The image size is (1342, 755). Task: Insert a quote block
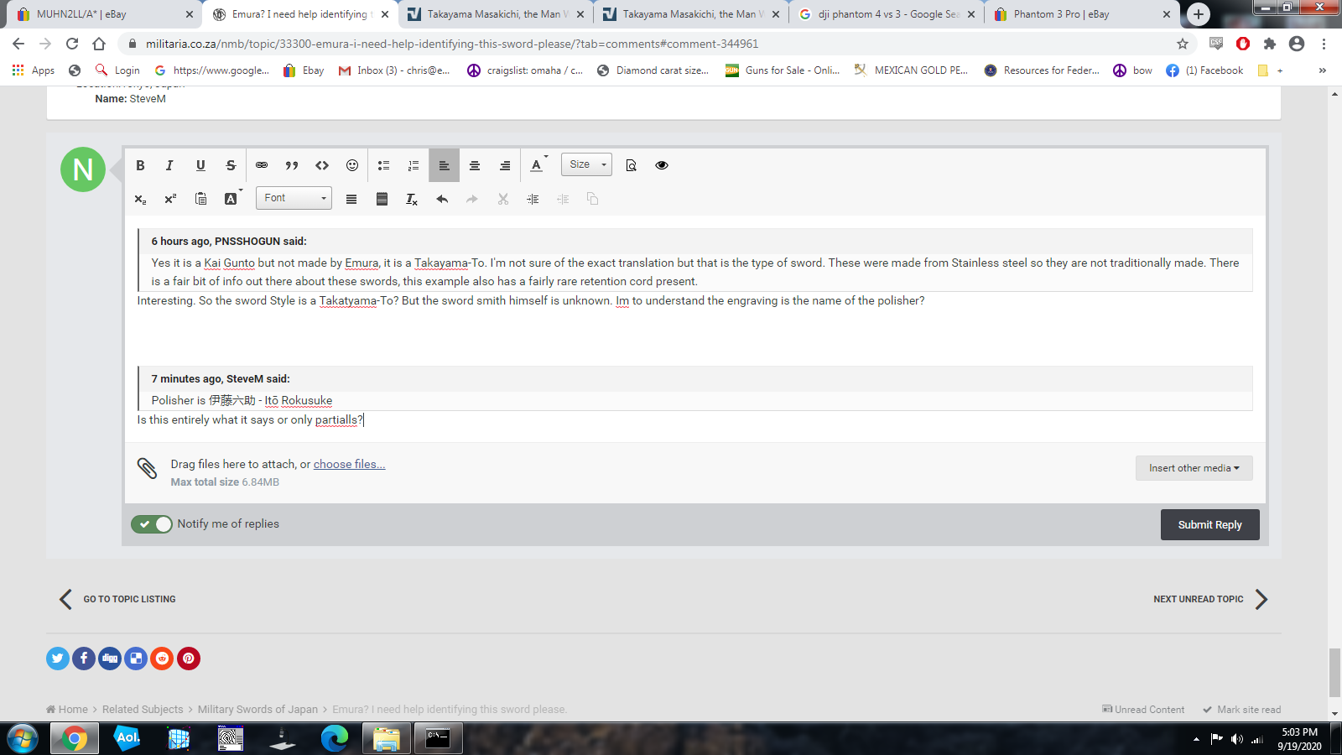292,165
